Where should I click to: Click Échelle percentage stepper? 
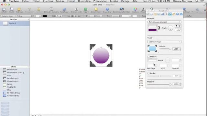(180, 49)
